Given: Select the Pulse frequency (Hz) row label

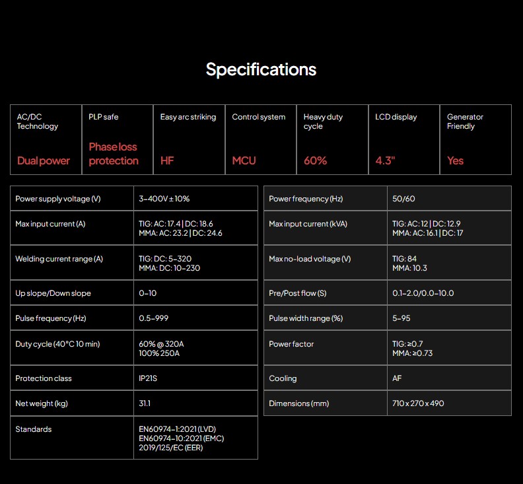Looking at the screenshot, I should tap(51, 318).
